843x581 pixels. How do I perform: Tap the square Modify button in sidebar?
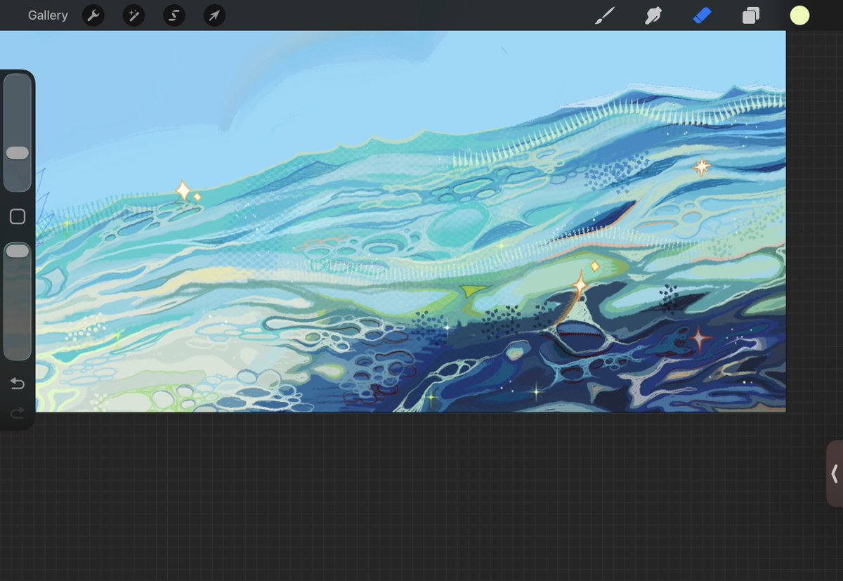click(18, 217)
